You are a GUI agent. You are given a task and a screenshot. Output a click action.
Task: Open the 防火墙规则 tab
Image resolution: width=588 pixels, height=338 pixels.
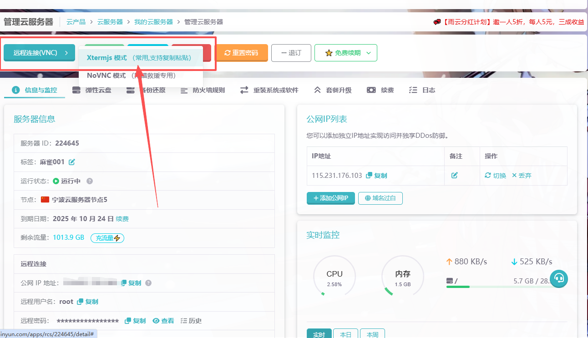coord(203,90)
